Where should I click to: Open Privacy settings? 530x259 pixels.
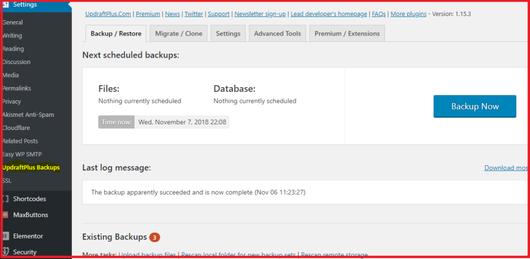11,101
